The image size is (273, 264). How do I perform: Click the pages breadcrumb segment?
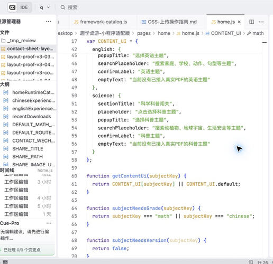[144, 33]
